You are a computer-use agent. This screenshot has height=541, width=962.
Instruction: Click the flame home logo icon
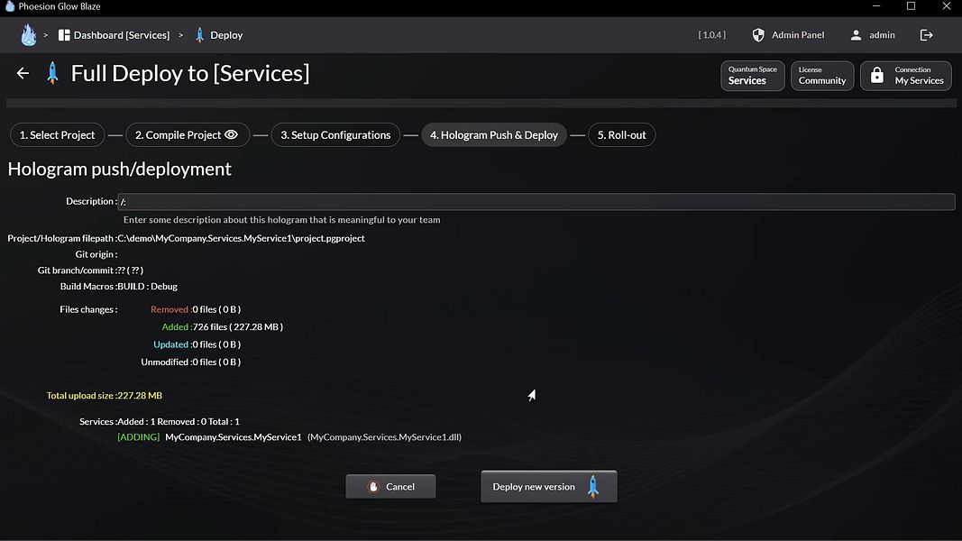[28, 35]
